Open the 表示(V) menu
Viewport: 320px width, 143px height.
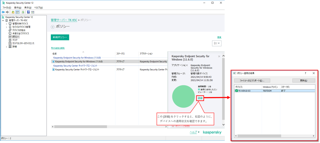click(28, 7)
